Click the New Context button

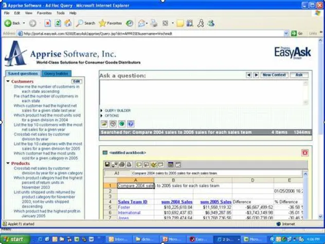click(x=274, y=75)
